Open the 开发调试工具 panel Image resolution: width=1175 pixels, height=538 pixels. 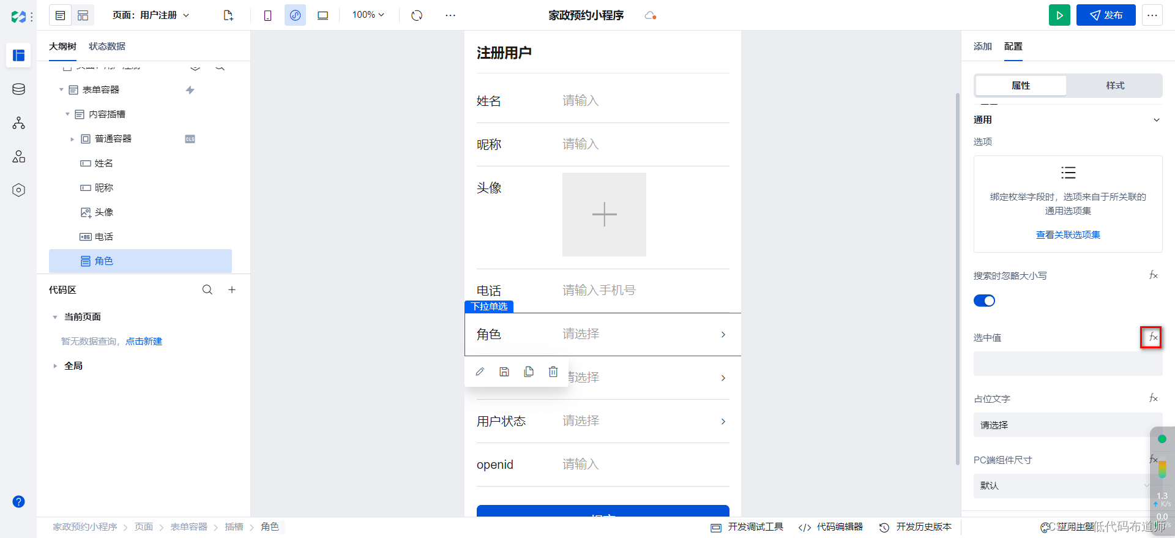point(747,527)
